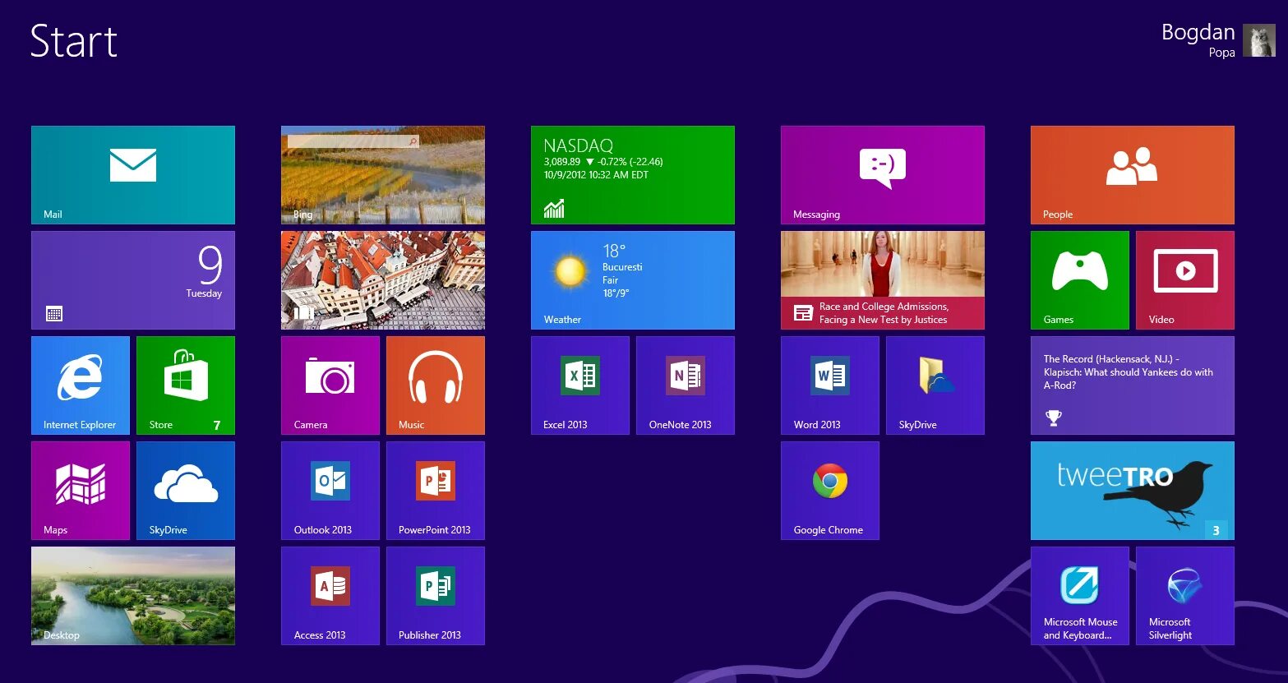Launch Access 2013

click(330, 596)
